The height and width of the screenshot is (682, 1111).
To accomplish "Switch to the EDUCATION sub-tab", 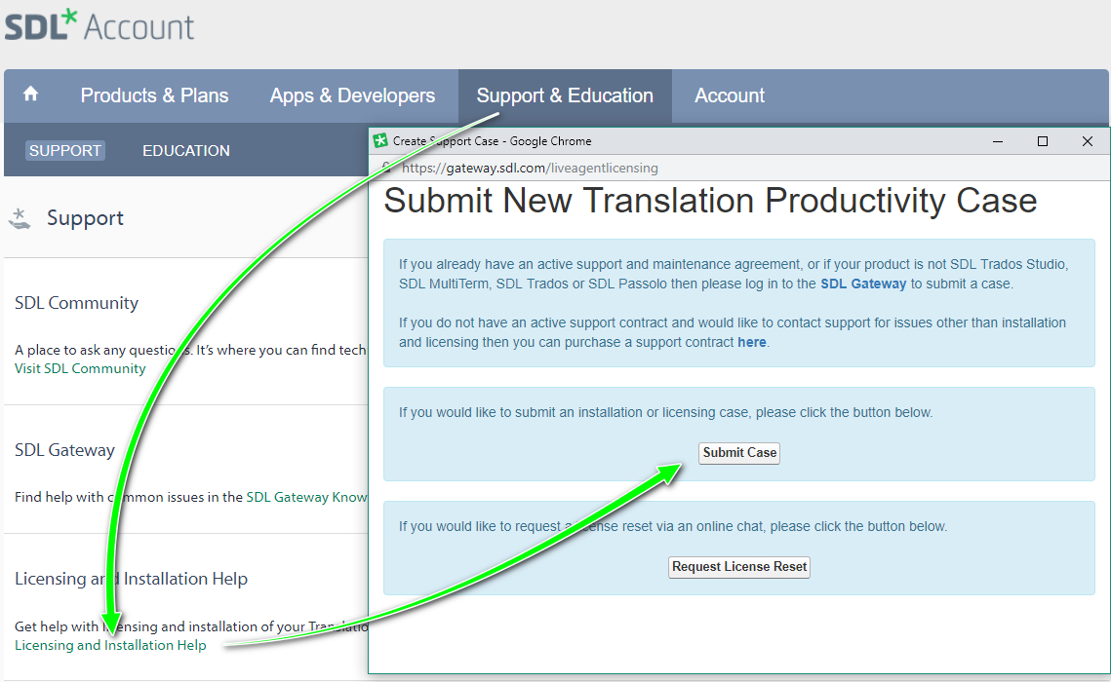I will coord(186,150).
